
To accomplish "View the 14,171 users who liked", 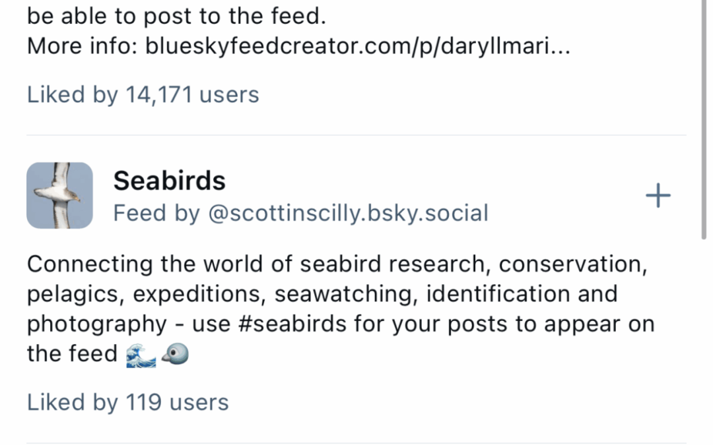I will (x=143, y=95).
